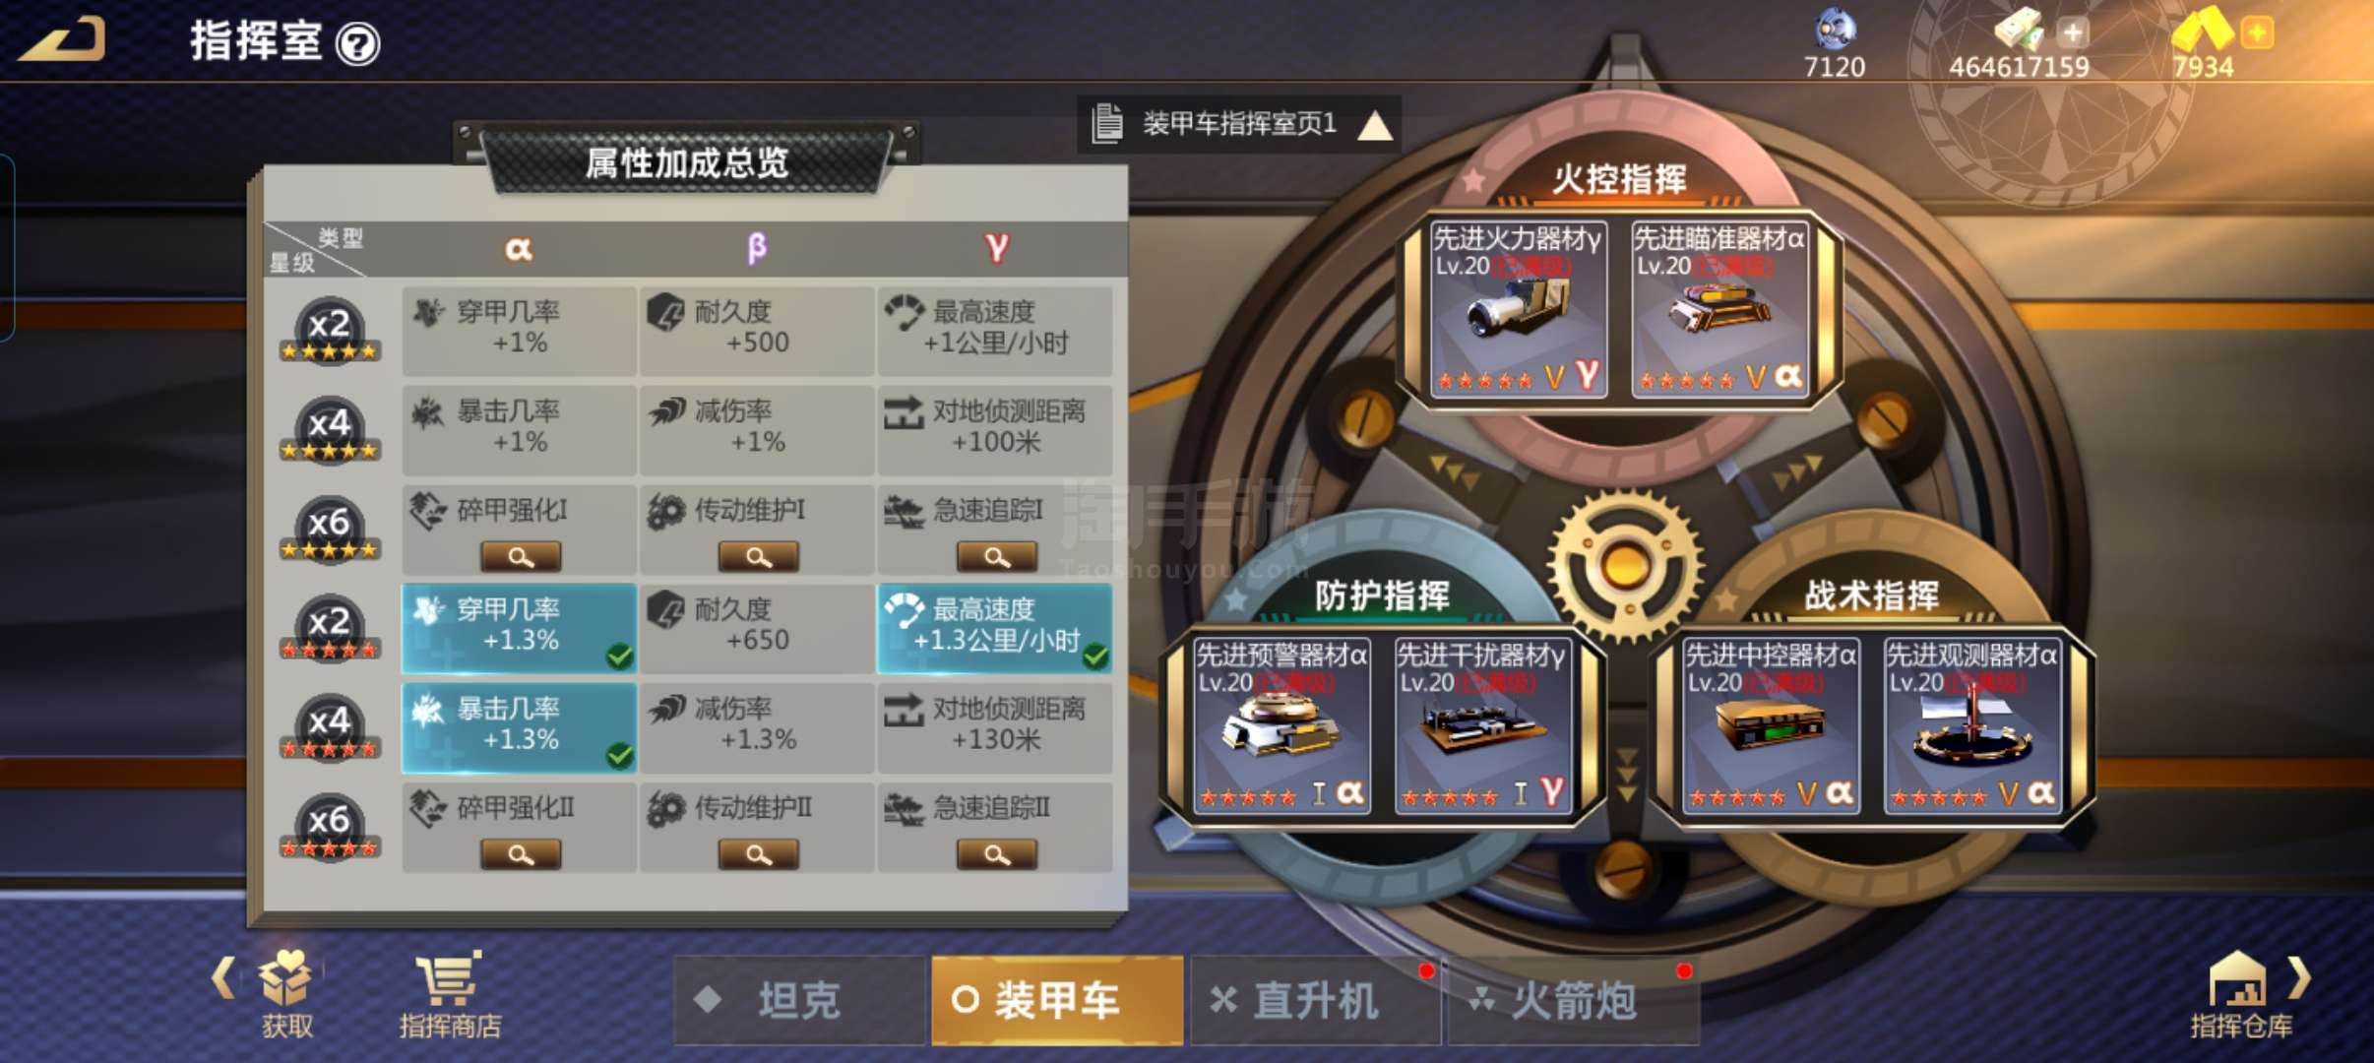Switch to the 直升机 tab
The image size is (2374, 1063).
point(1316,1001)
